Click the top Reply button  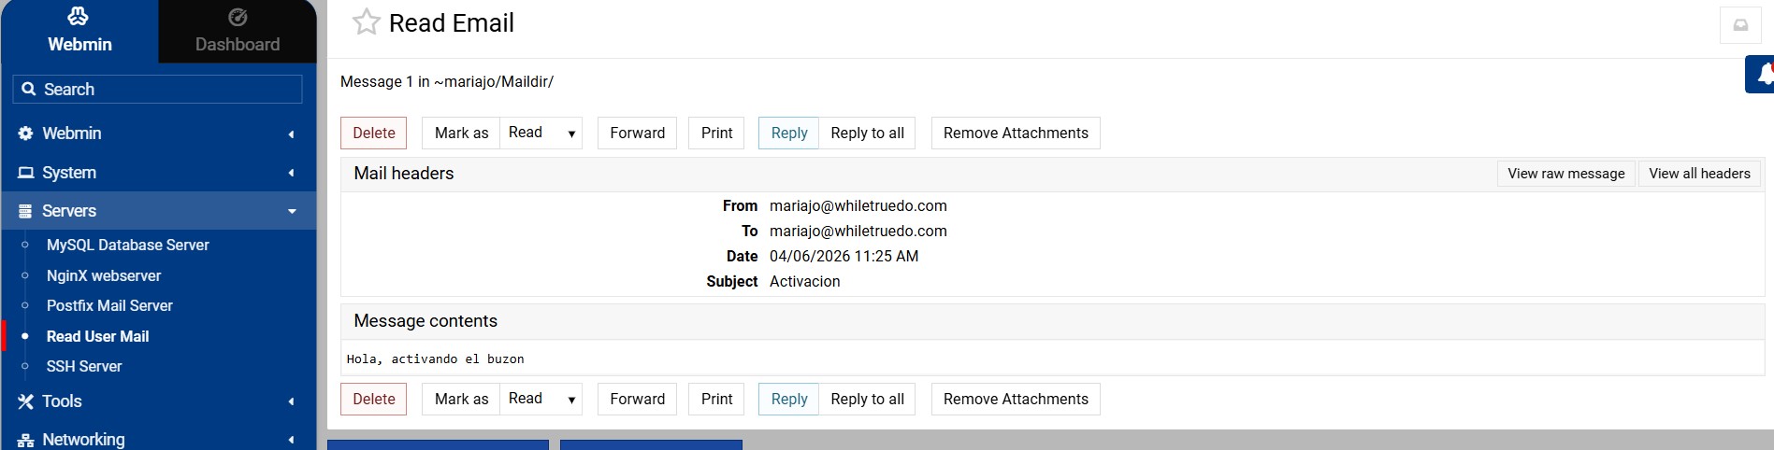788,134
